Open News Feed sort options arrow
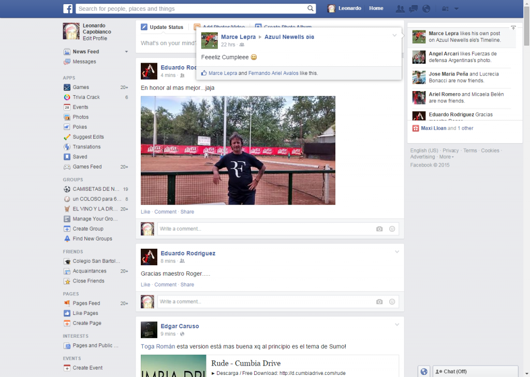This screenshot has width=530, height=377. click(126, 52)
